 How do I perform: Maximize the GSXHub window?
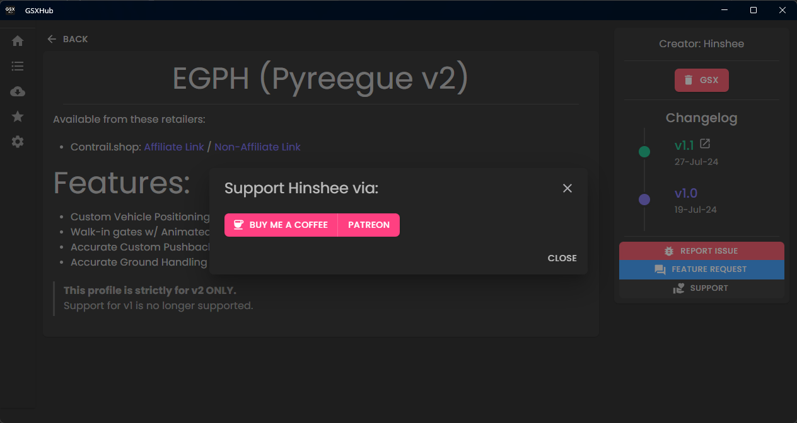[x=753, y=10]
